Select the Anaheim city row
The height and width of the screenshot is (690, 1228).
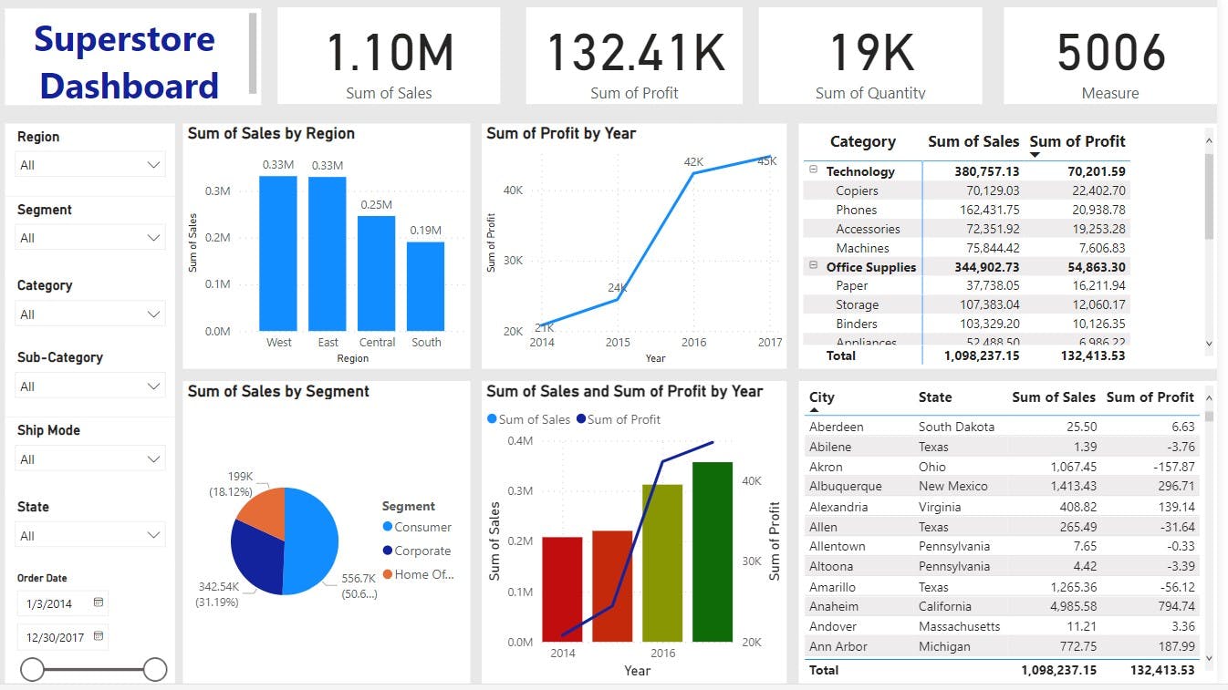(x=1002, y=606)
